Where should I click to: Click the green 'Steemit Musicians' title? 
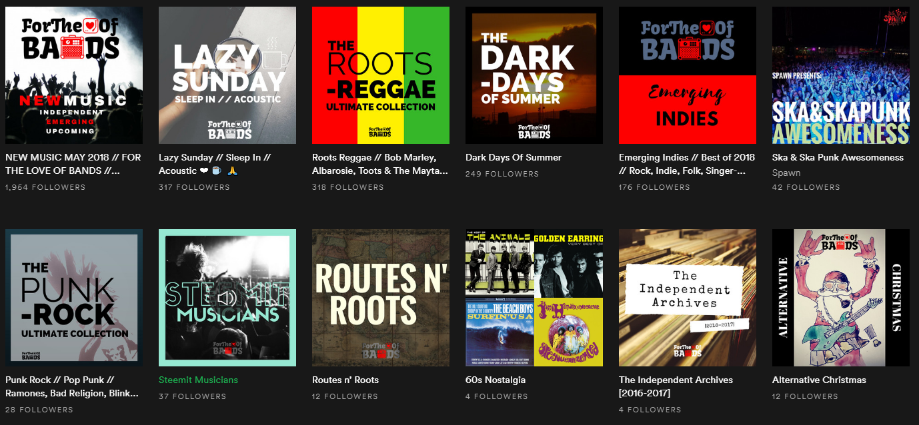click(198, 380)
